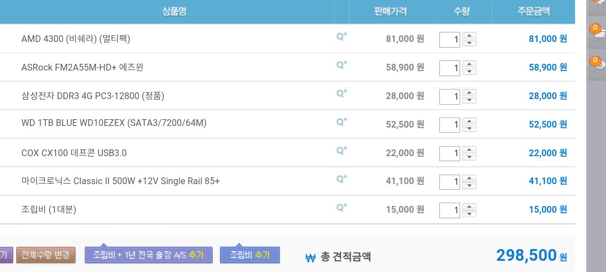Open the eye icon with orange badge
The image size is (606, 272).
tap(597, 63)
